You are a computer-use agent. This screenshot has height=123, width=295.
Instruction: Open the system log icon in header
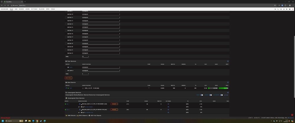tap(287, 9)
